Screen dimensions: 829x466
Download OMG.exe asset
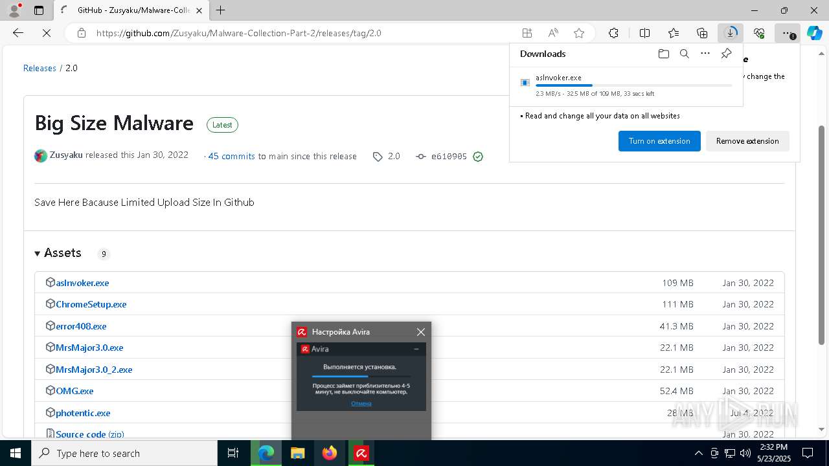click(74, 391)
